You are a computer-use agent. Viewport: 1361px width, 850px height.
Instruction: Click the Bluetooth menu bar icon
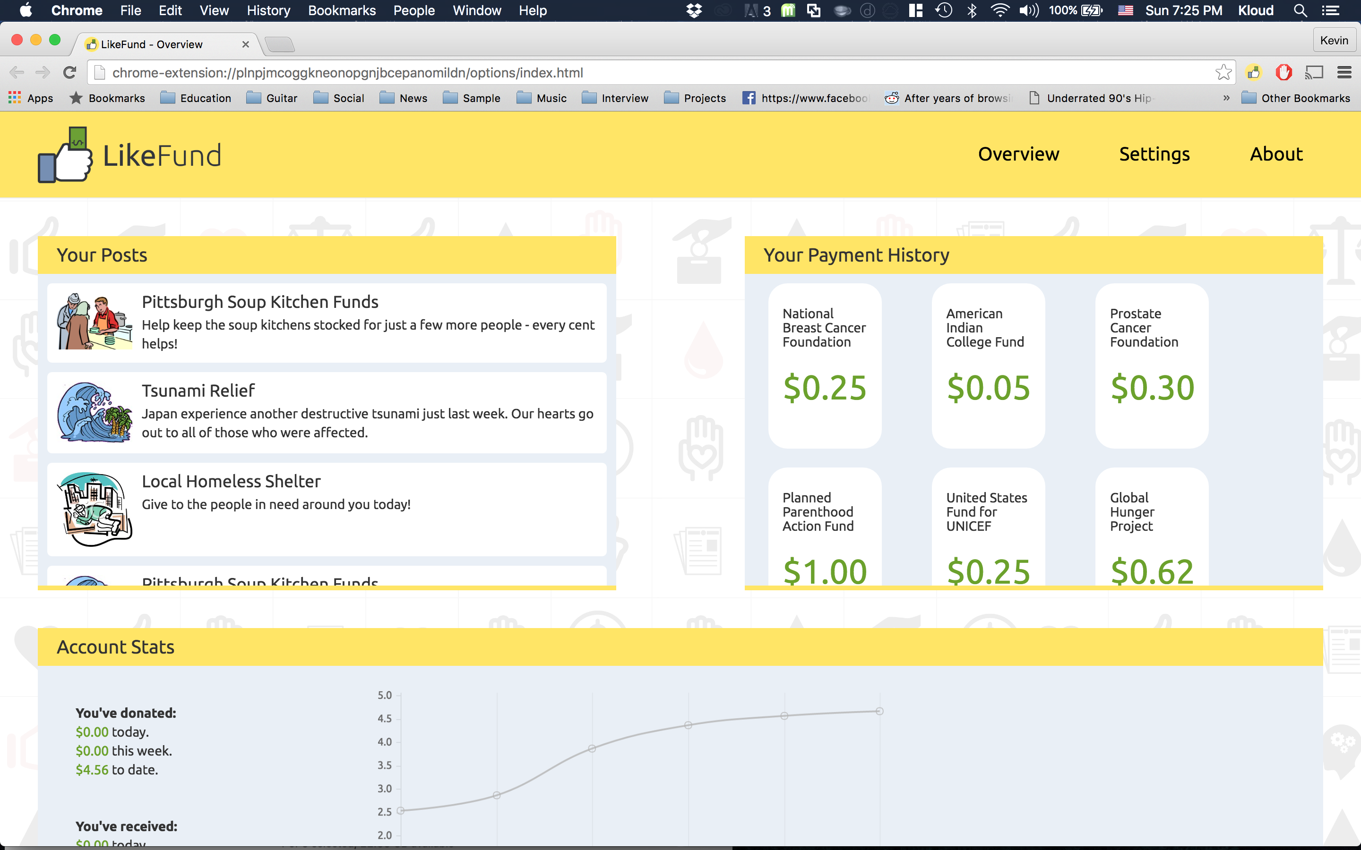click(972, 10)
